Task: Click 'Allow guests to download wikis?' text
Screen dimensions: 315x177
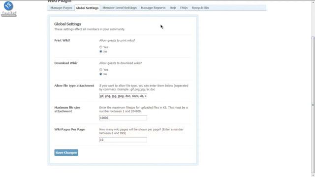Action: (x=120, y=63)
